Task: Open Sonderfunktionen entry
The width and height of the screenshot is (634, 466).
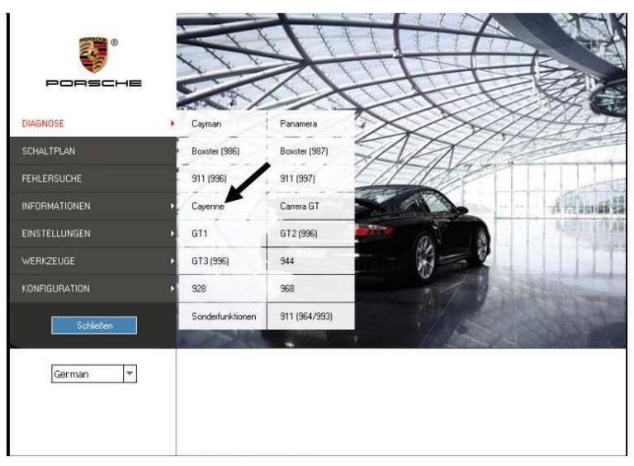Action: pos(222,316)
